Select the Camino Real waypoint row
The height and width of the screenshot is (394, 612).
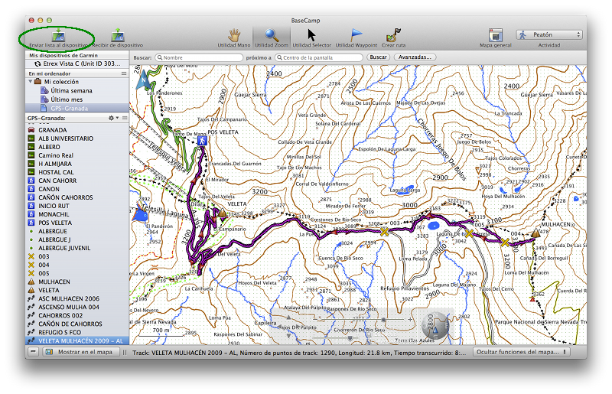[77, 155]
